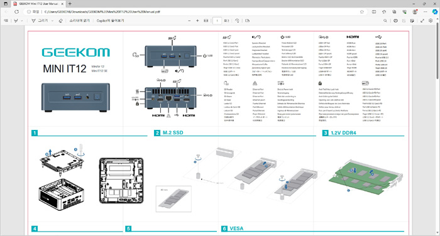This screenshot has height=236, width=440.
Task: Open the PDF settings gear menu
Action: 431,21
